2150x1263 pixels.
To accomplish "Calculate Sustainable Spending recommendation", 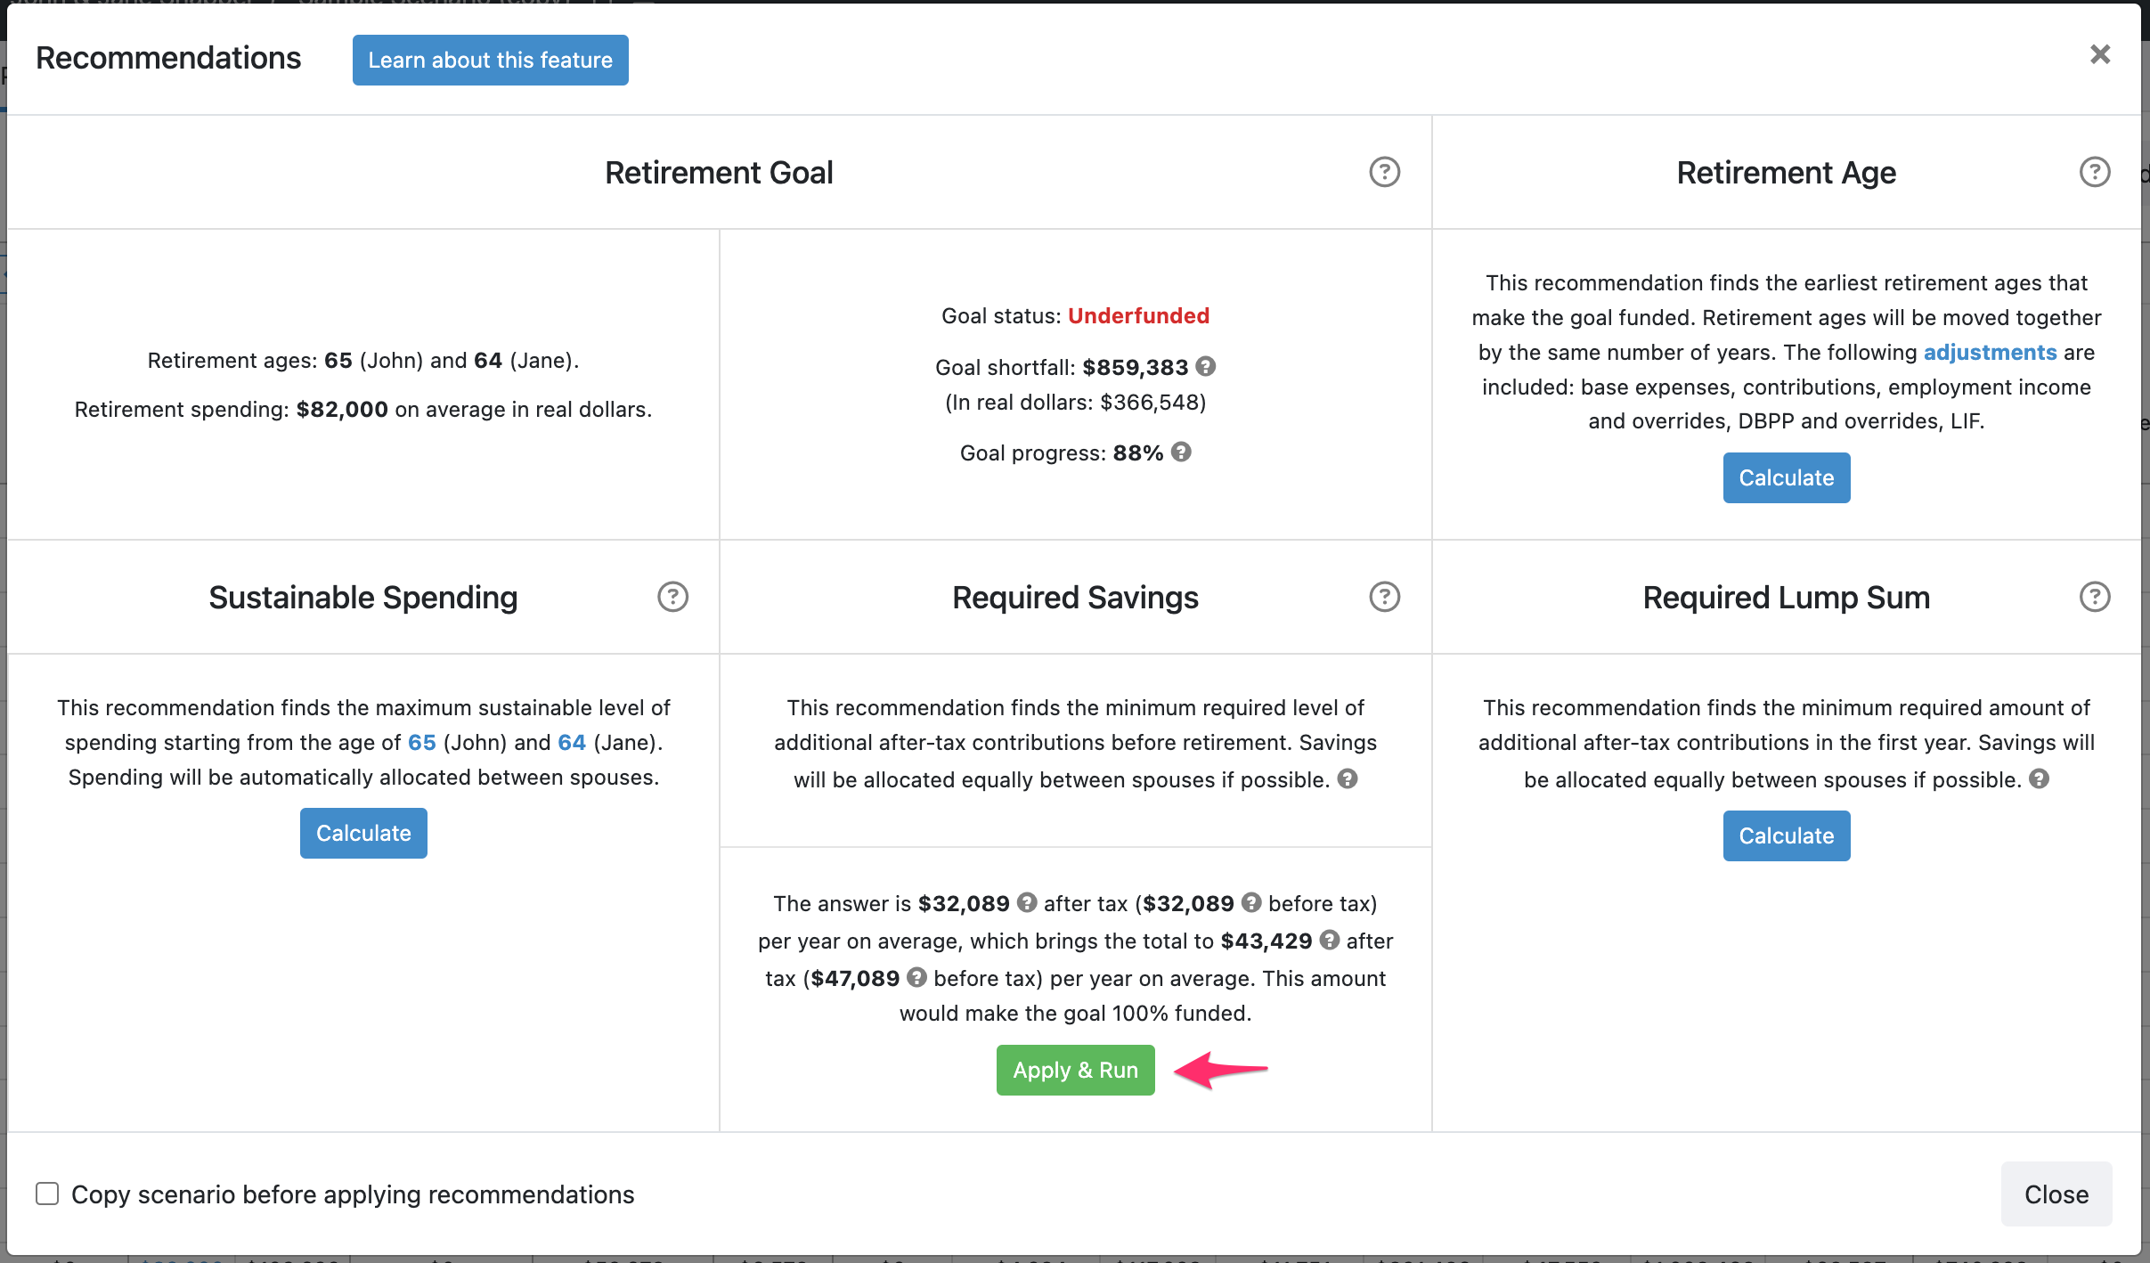I will tap(363, 833).
